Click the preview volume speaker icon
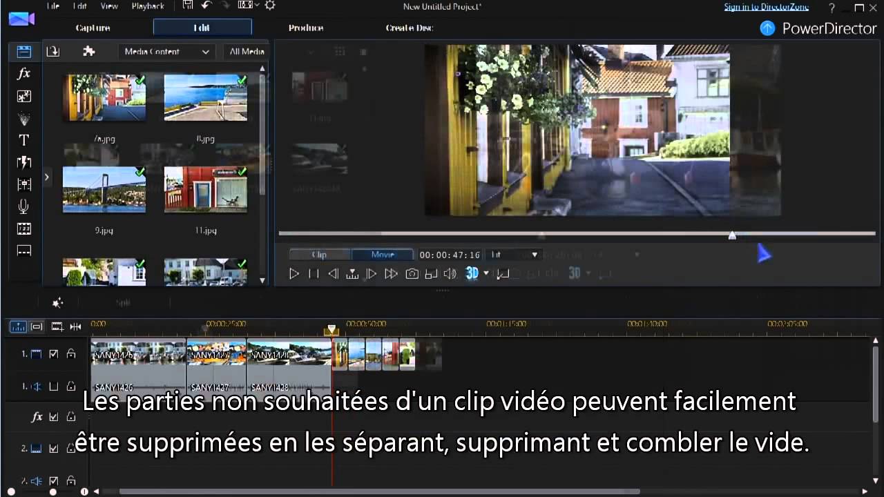 pos(450,274)
